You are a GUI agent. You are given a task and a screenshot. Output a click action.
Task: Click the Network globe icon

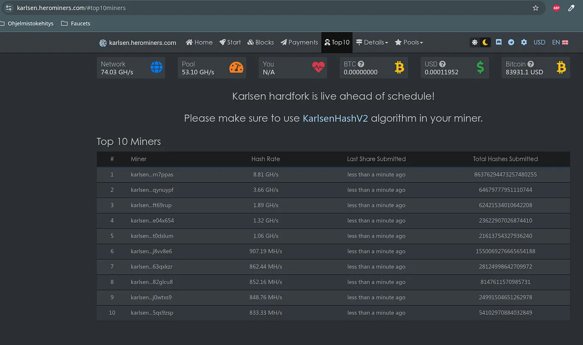click(157, 67)
